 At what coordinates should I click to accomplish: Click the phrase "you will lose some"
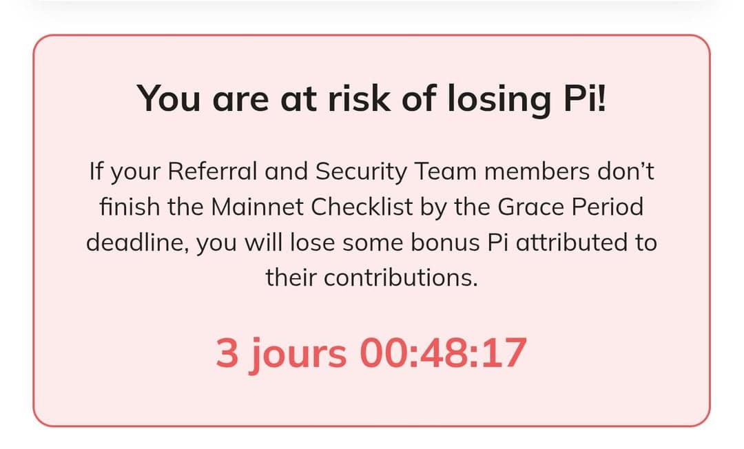[300, 242]
